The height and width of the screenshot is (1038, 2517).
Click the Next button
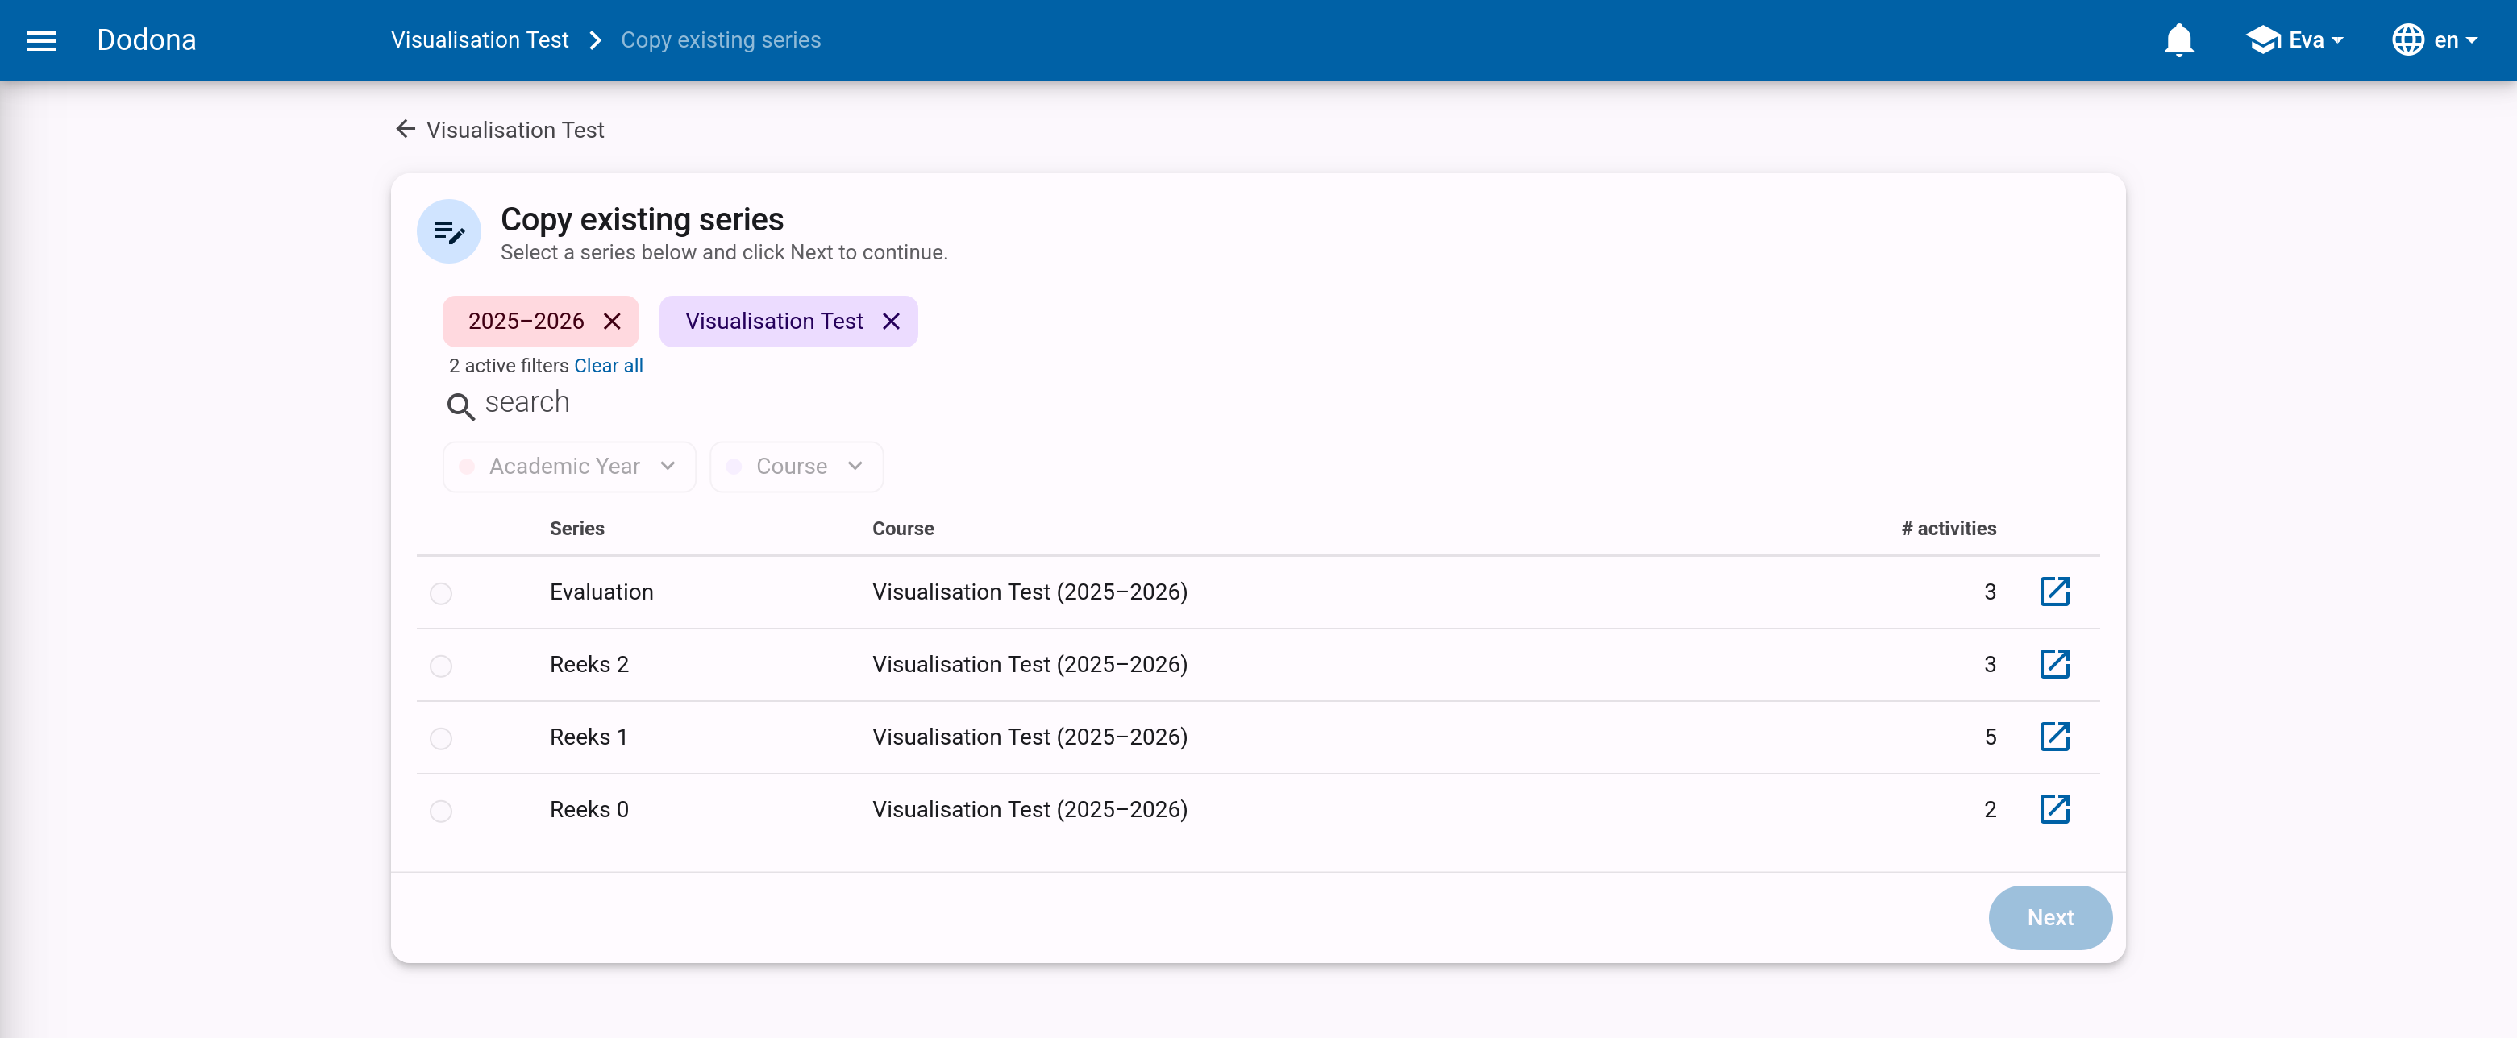[2050, 917]
